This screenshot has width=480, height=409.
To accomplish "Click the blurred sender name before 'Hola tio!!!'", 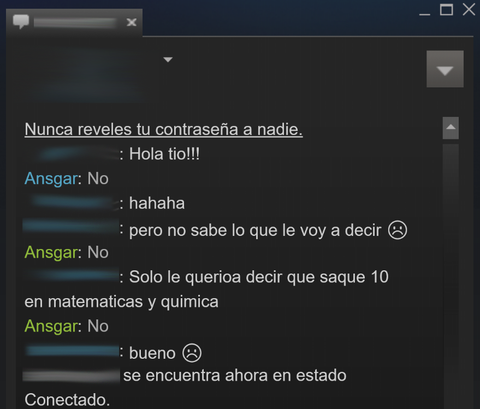I will point(73,153).
